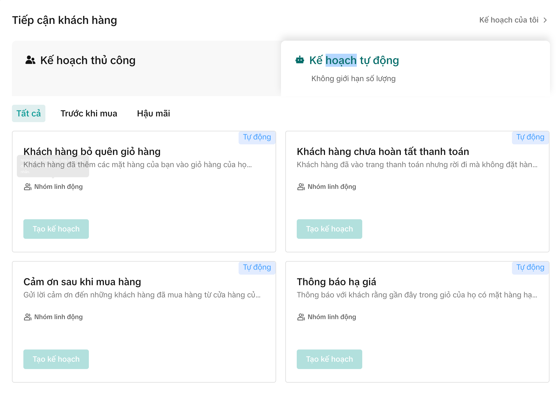Screen dimensions: 556x394
Task: Click group icon in Khách hàng bỏ quên giỏ hàng card
Action: (27, 187)
